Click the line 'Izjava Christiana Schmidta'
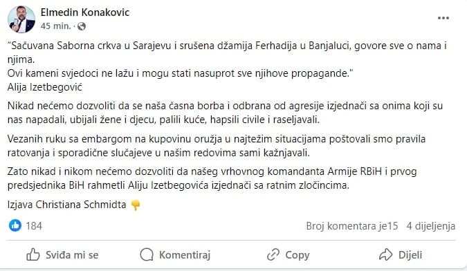 (x=66, y=205)
